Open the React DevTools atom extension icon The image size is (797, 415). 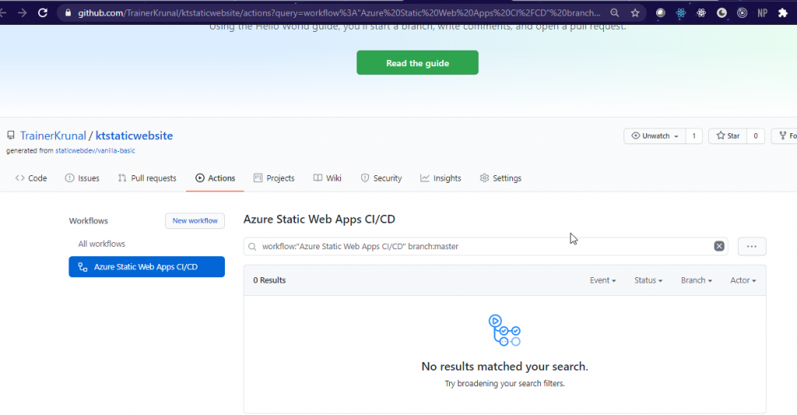680,13
